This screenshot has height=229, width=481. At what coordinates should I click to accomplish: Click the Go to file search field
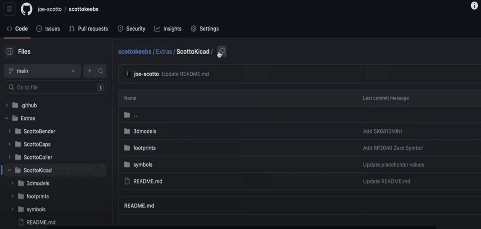[x=54, y=87]
